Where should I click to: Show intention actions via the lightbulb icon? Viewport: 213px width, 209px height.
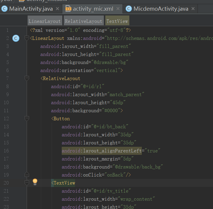35,182
